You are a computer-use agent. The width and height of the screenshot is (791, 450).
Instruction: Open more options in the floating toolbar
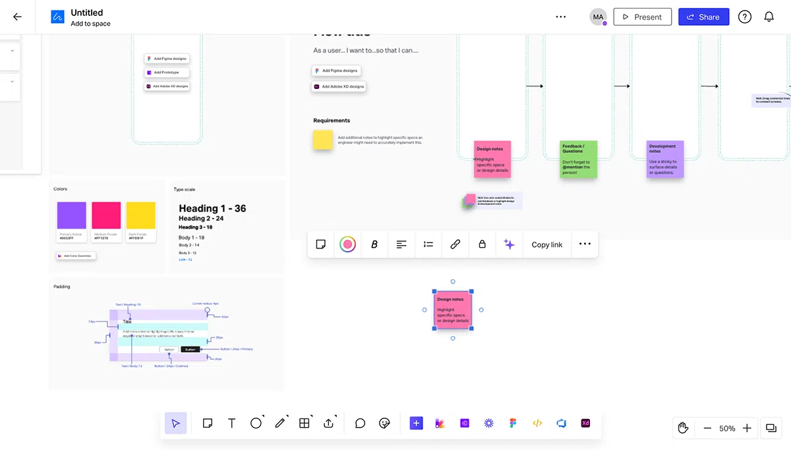point(585,244)
